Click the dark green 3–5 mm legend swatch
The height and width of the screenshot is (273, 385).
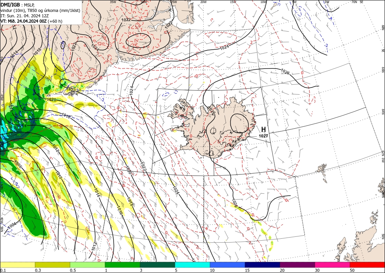[157, 265]
